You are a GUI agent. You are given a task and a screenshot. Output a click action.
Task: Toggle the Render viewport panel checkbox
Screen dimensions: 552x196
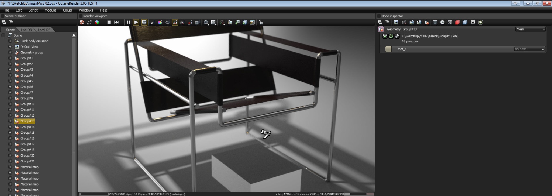[x=80, y=16]
